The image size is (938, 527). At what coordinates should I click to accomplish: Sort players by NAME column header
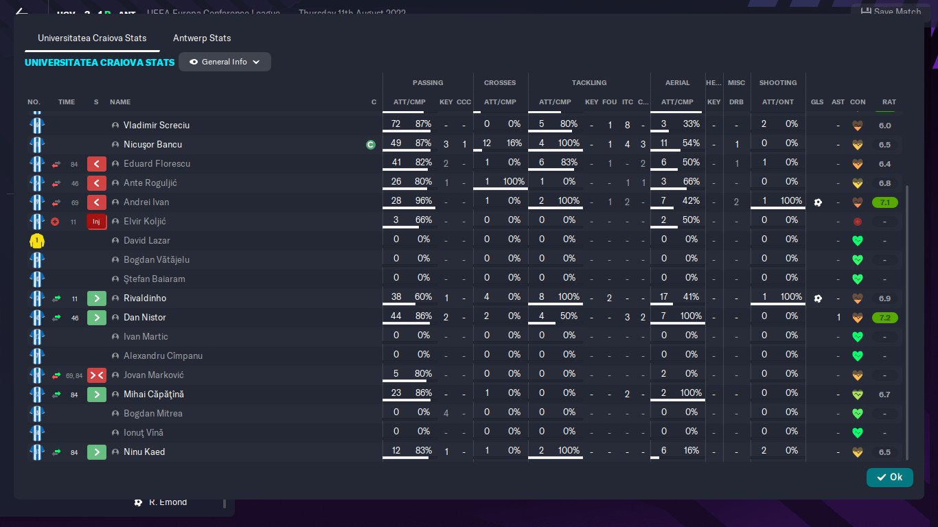(x=120, y=102)
